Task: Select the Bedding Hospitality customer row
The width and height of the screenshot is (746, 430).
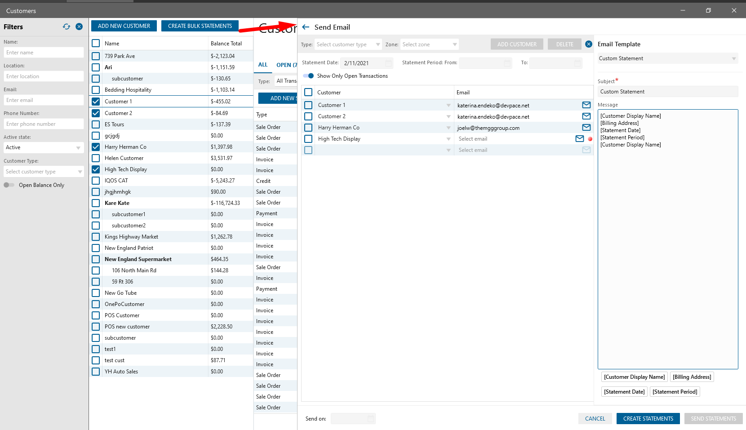Action: tap(171, 90)
